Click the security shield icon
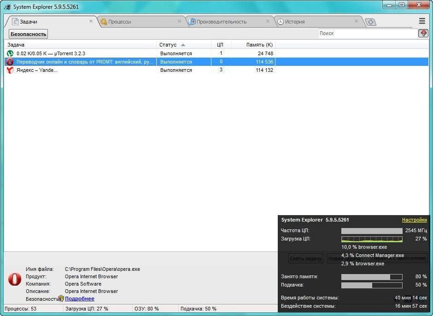433x316 pixels. 61,298
